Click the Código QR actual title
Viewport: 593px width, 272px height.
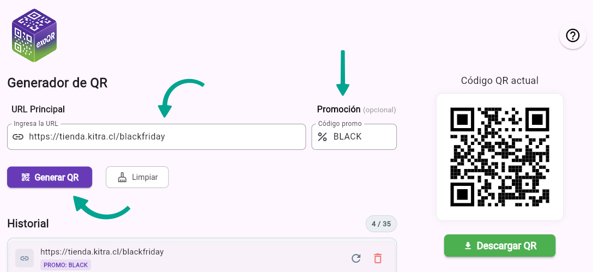coord(500,81)
